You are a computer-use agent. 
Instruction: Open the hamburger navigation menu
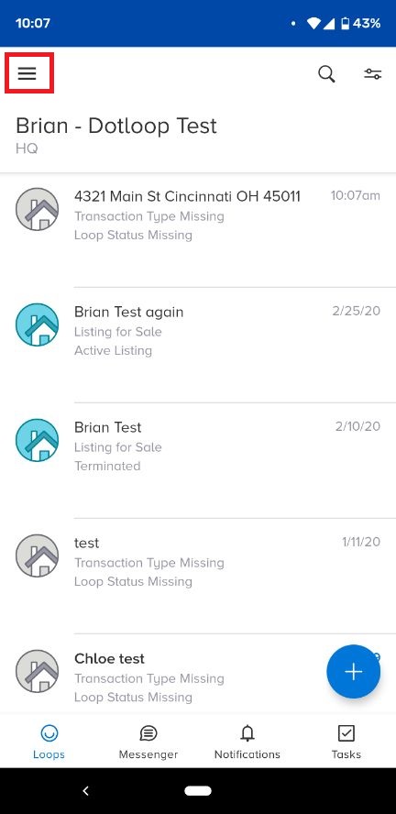(x=27, y=73)
